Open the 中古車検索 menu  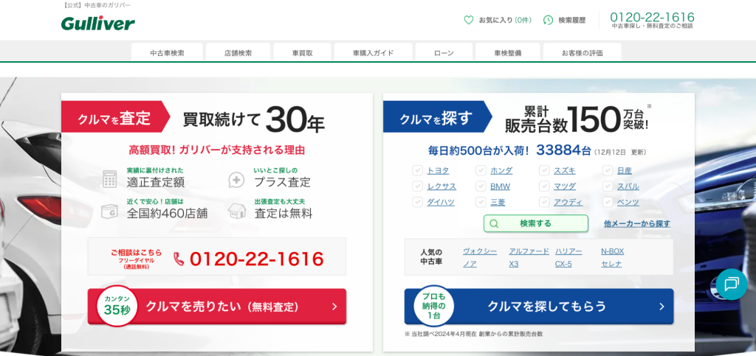tap(167, 53)
